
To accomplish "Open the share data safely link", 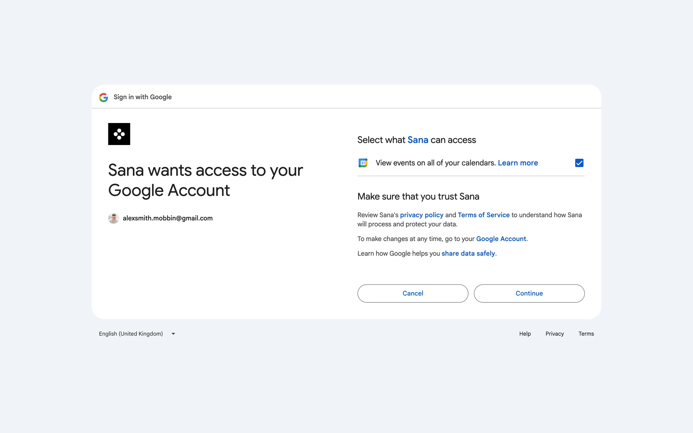I will pos(468,254).
